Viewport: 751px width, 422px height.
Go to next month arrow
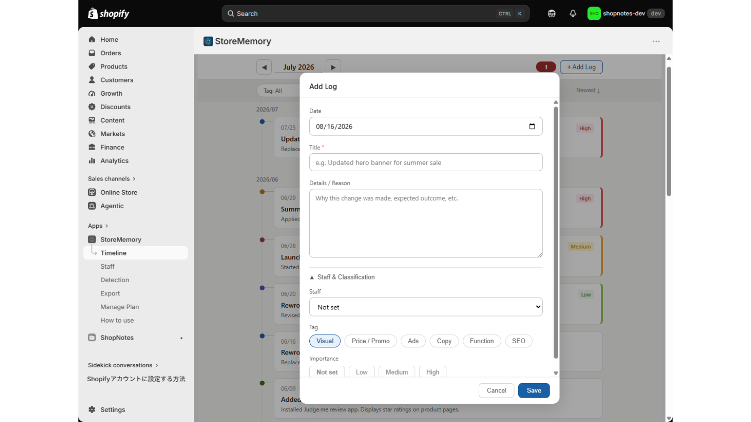(x=333, y=67)
